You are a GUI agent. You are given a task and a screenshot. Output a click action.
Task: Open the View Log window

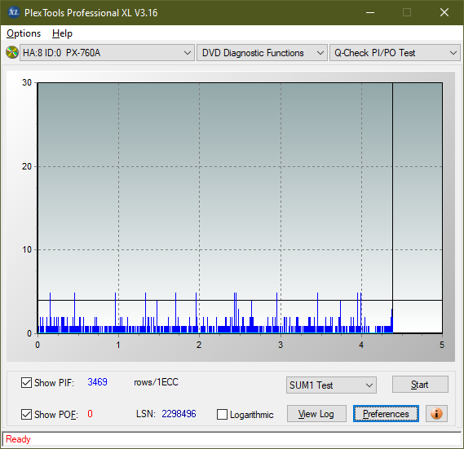316,413
